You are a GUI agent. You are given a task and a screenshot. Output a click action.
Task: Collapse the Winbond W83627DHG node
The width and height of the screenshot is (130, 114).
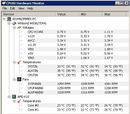tap(9, 23)
